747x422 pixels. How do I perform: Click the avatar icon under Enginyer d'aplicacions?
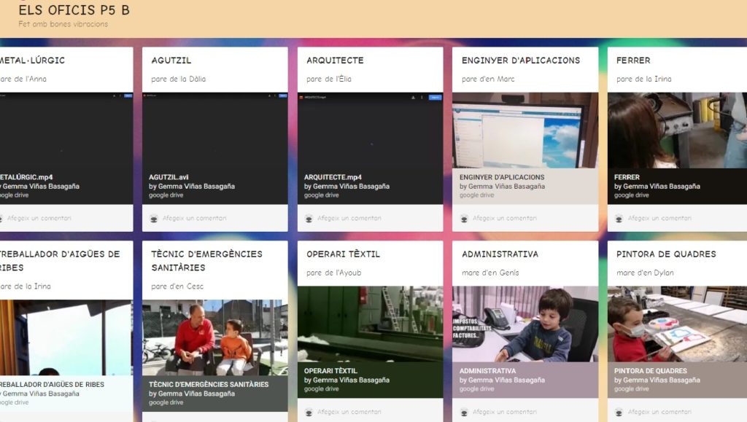[x=464, y=218]
